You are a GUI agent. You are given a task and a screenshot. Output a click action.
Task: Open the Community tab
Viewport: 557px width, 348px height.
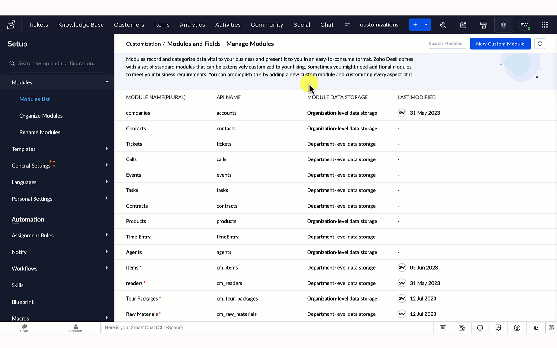[267, 25]
